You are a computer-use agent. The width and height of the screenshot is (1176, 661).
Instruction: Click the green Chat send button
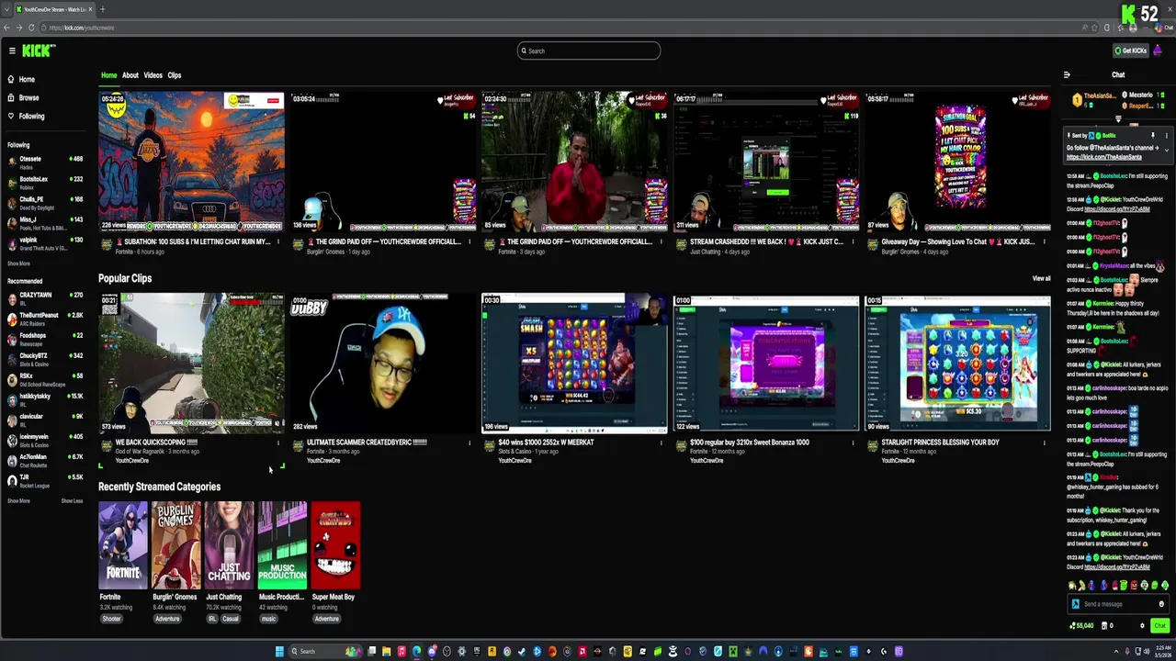(1159, 625)
